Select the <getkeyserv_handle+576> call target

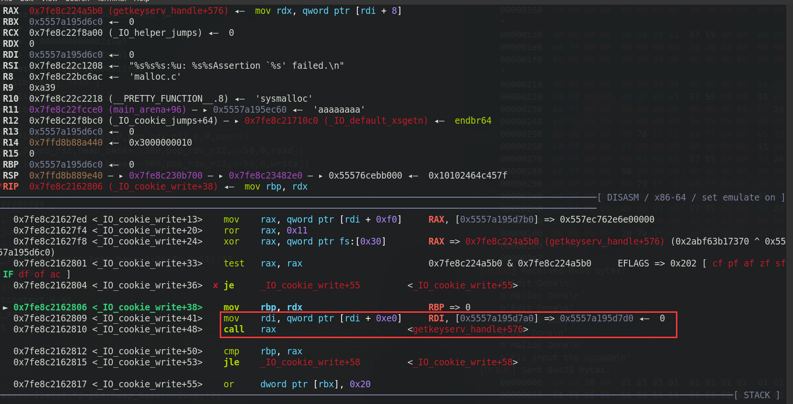coord(468,329)
